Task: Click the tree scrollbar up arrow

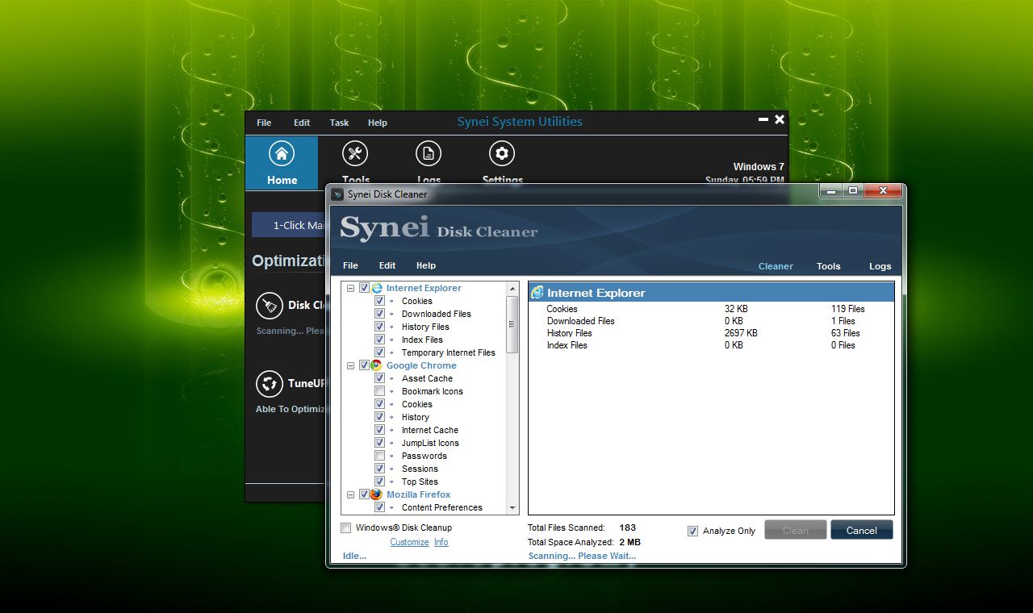Action: pyautogui.click(x=512, y=288)
